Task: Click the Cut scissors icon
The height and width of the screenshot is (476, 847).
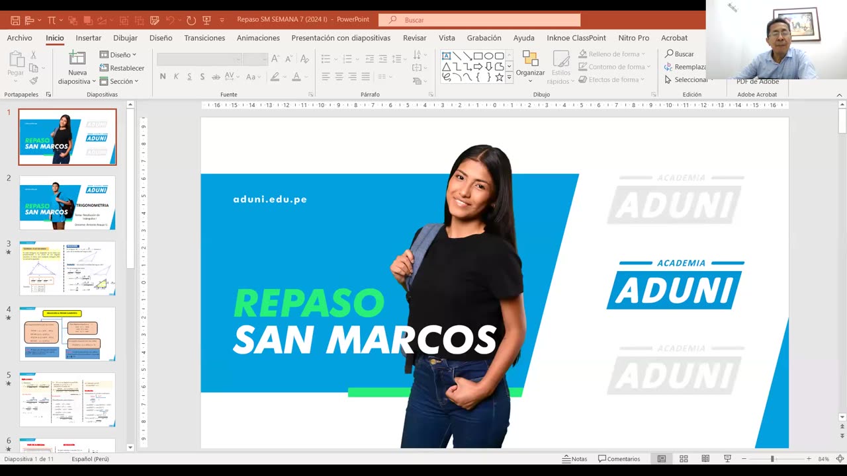Action: coord(34,56)
